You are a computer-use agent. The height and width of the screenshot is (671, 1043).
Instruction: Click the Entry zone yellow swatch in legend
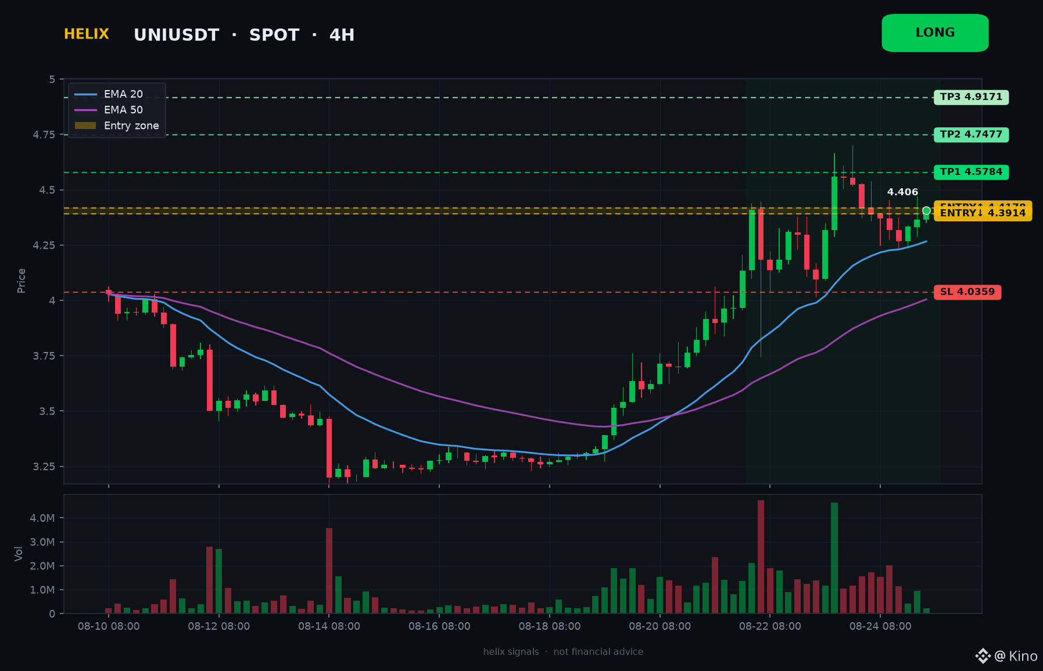85,125
